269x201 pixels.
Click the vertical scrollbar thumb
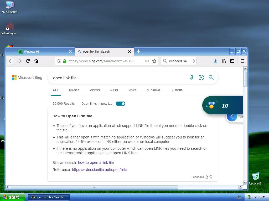(245, 79)
